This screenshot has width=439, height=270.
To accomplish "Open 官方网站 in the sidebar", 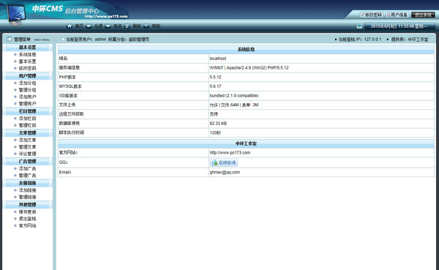I will click(28, 225).
